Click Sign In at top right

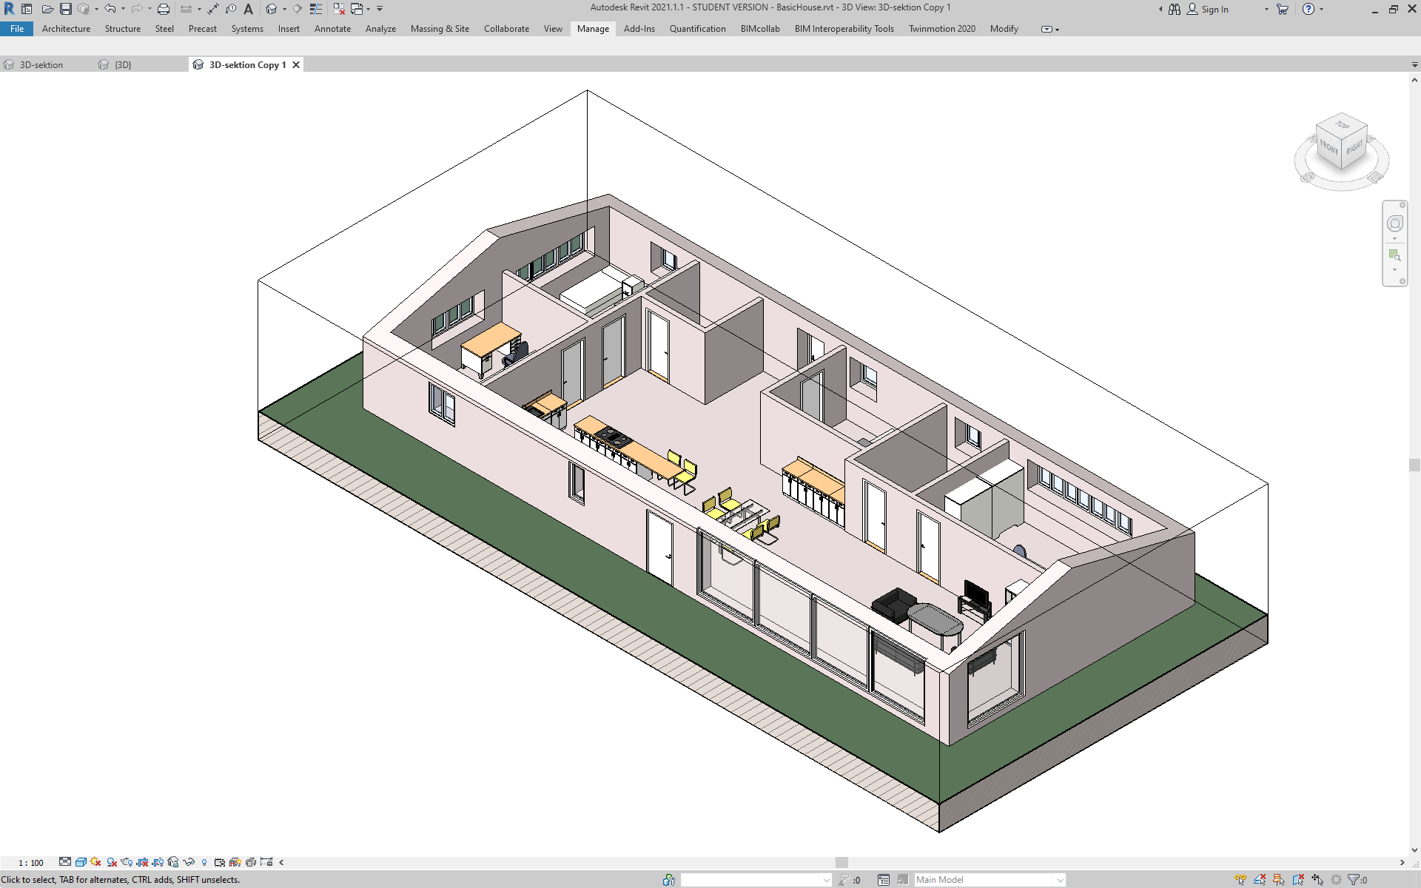[1214, 9]
